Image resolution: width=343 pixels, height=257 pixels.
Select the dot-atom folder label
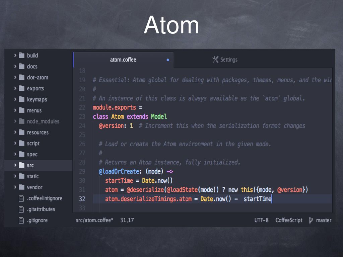[38, 77]
